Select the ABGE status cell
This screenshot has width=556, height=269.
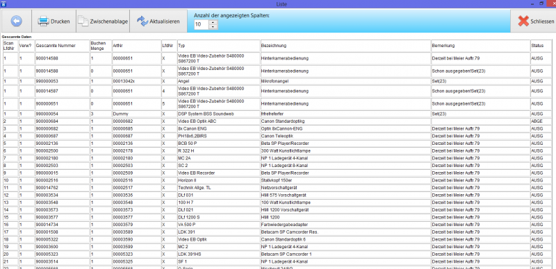[x=541, y=121]
